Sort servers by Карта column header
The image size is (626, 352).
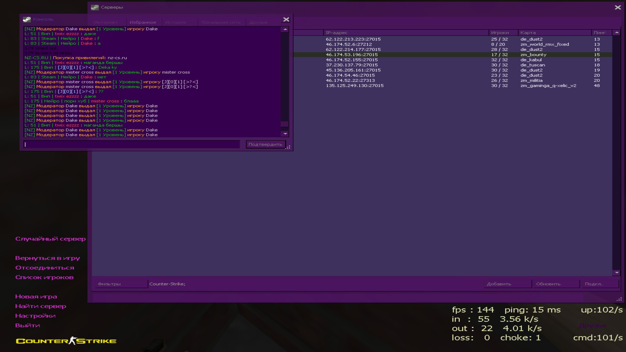pos(528,33)
